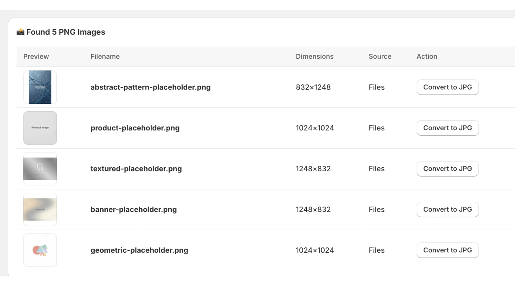Open the geometric-placeholder.png preview thumbnail

pyautogui.click(x=40, y=250)
